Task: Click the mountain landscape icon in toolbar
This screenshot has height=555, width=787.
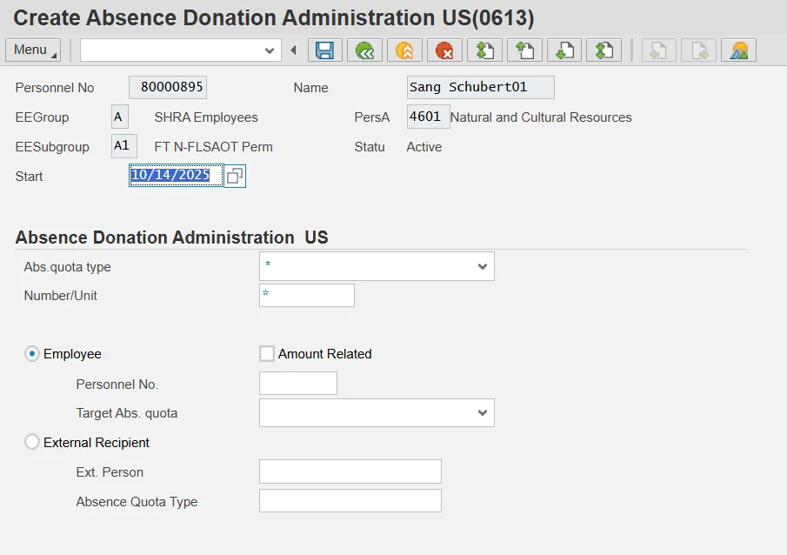Action: coord(738,50)
